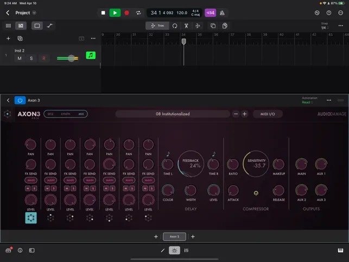Switch to the SYNTH tab

pyautogui.click(x=66, y=114)
